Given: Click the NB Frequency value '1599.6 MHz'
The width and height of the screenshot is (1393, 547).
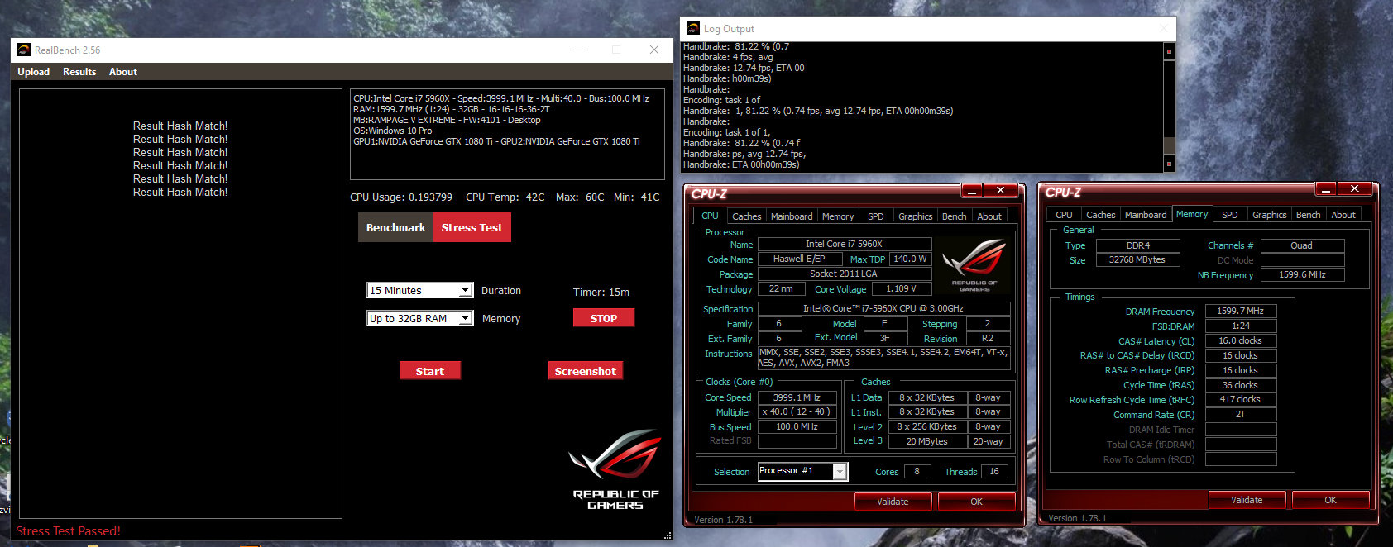Looking at the screenshot, I should click(x=1302, y=274).
